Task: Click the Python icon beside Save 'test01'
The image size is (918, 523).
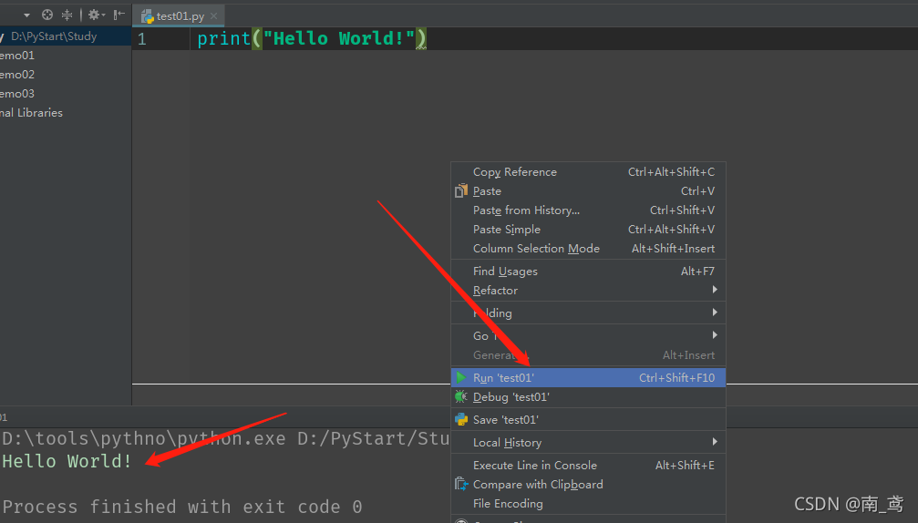Action: click(x=461, y=419)
